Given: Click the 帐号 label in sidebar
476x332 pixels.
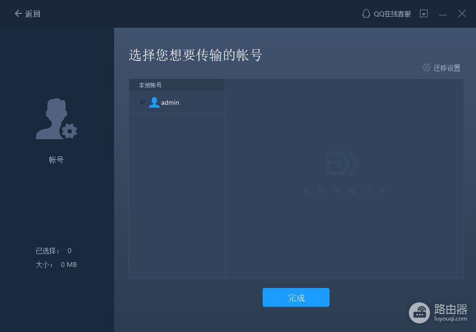Looking at the screenshot, I should click(x=57, y=160).
